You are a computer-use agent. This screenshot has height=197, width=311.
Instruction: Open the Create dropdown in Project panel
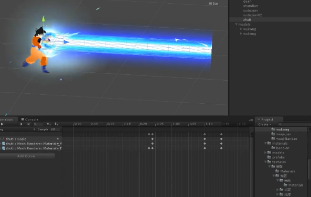tap(265, 125)
